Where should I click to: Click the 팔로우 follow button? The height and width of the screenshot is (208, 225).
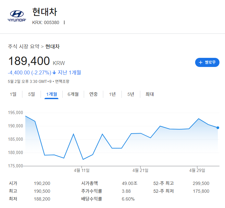tap(207, 62)
